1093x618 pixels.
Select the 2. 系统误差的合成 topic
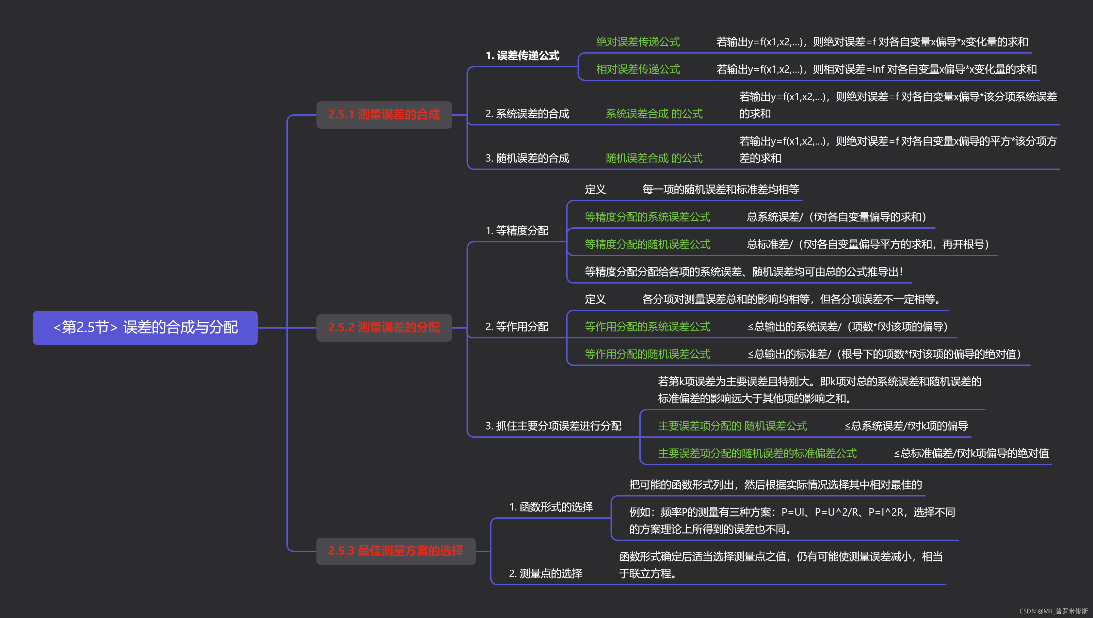click(x=527, y=114)
